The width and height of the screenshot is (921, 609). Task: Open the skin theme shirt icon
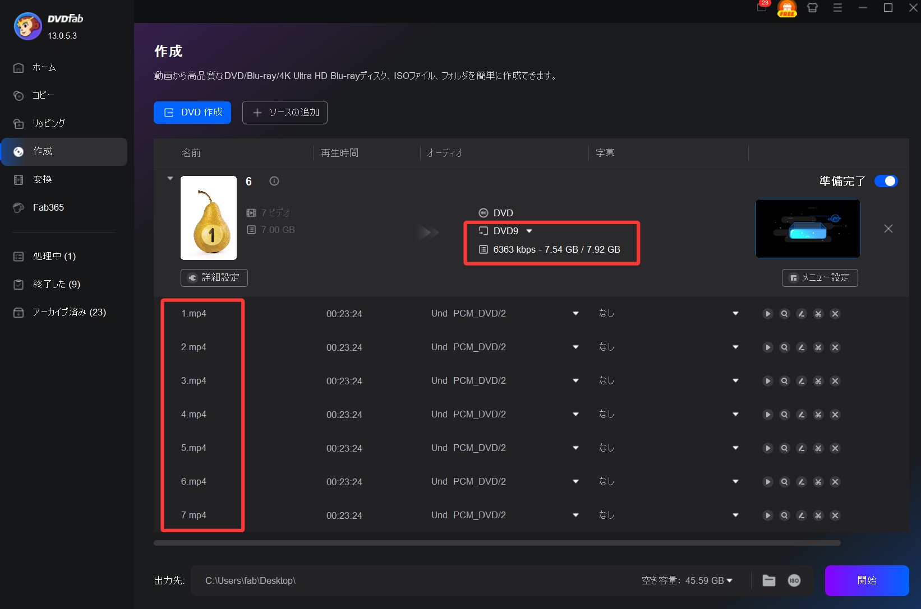812,8
